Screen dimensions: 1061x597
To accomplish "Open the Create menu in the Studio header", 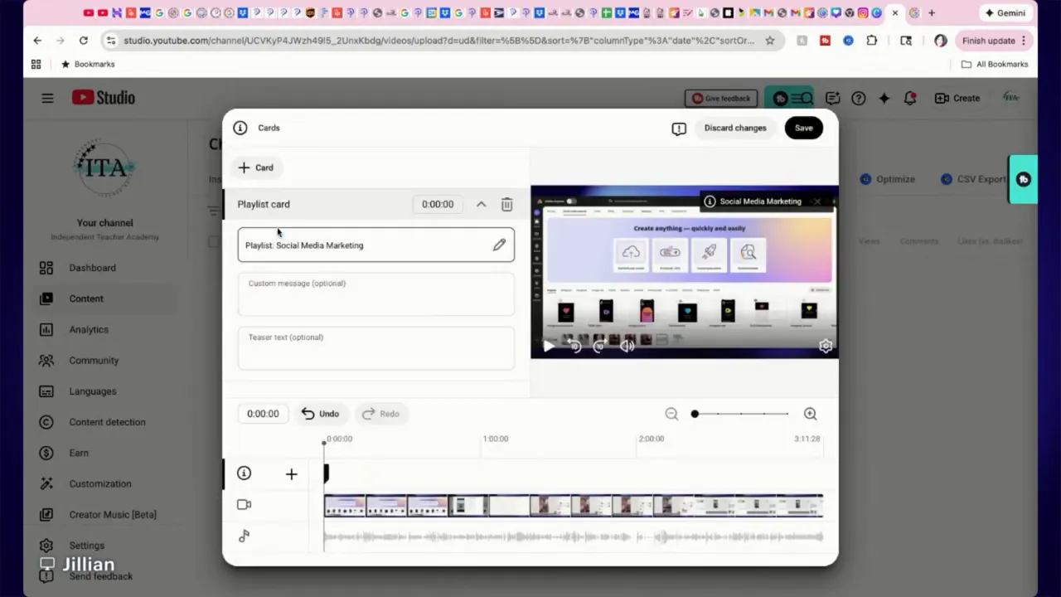I will point(958,98).
